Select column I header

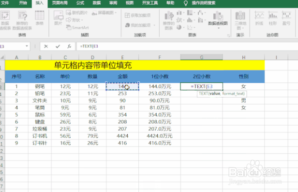click(276, 57)
